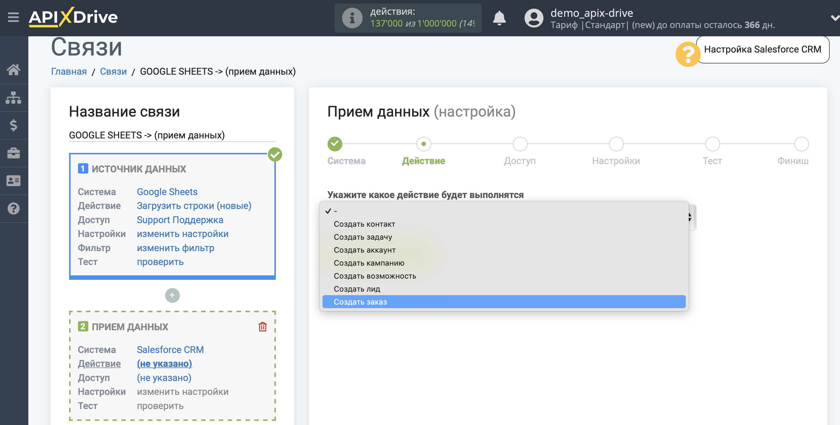Viewport: 840px width, 425px height.
Task: Delete the data receiver block via the trash icon
Action: click(263, 327)
